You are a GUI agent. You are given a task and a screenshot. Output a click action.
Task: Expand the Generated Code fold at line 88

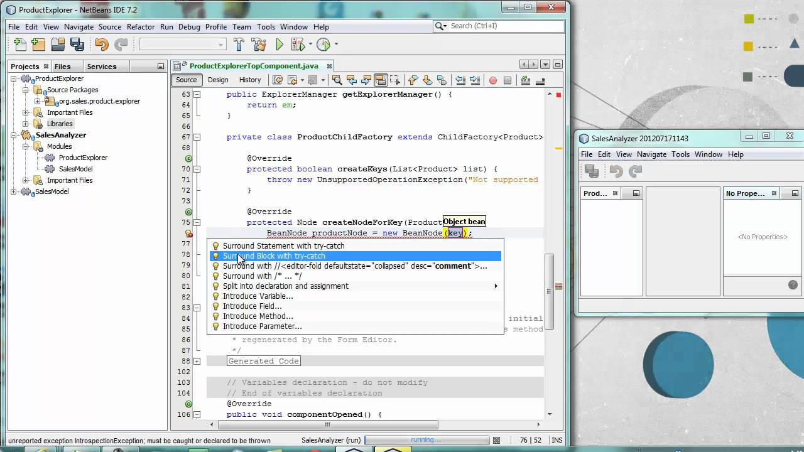pyautogui.click(x=197, y=361)
